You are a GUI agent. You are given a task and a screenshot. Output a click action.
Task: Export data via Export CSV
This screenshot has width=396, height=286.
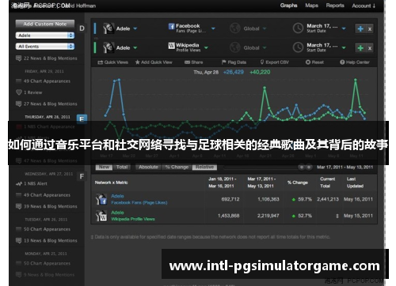point(274,62)
